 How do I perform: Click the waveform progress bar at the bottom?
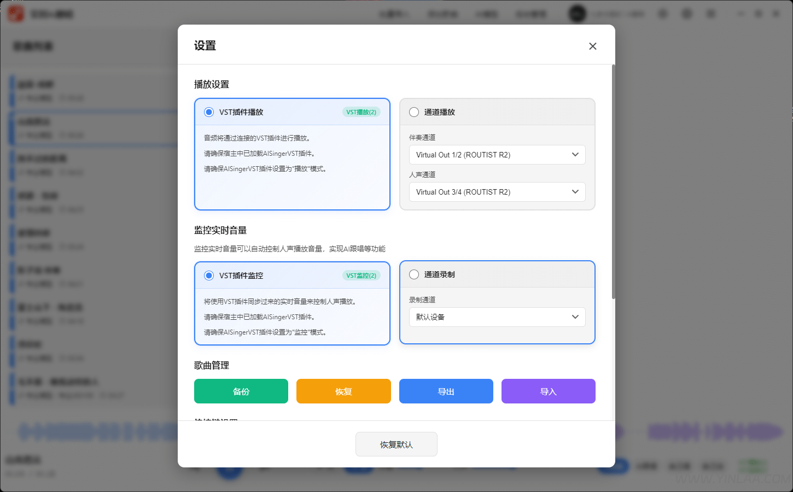(383, 432)
